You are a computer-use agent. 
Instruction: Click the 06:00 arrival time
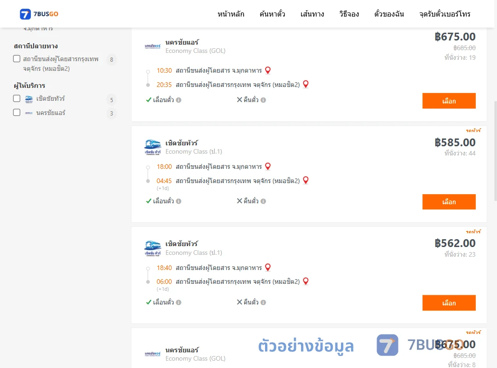point(164,282)
